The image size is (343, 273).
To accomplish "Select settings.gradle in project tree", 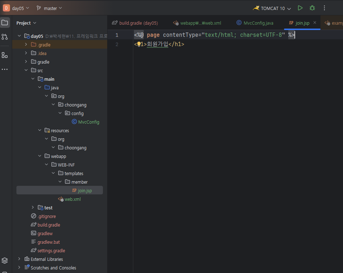I will (51, 251).
